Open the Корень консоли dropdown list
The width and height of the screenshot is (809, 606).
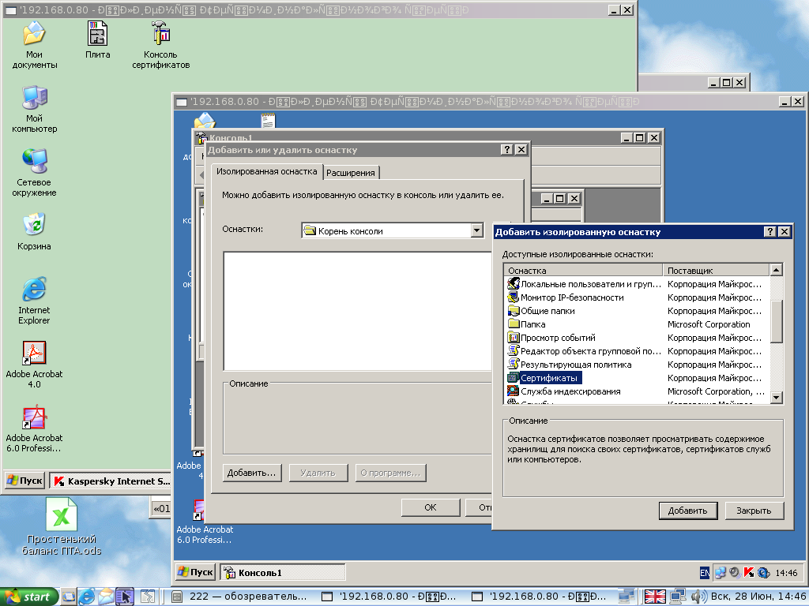(476, 231)
